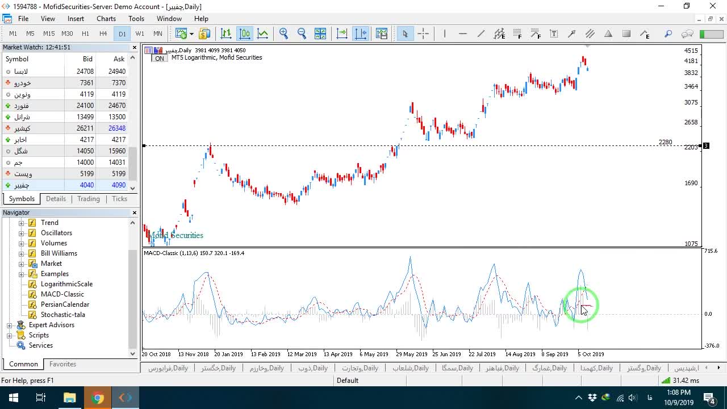This screenshot has width=727, height=409.
Task: Select W1 timeframe
Action: 140,34
